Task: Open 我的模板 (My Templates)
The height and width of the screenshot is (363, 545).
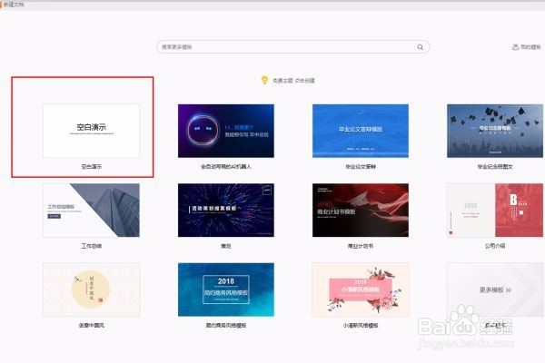Action: click(527, 47)
